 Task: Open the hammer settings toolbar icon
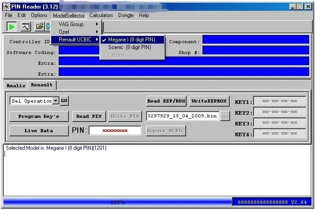coord(26,27)
